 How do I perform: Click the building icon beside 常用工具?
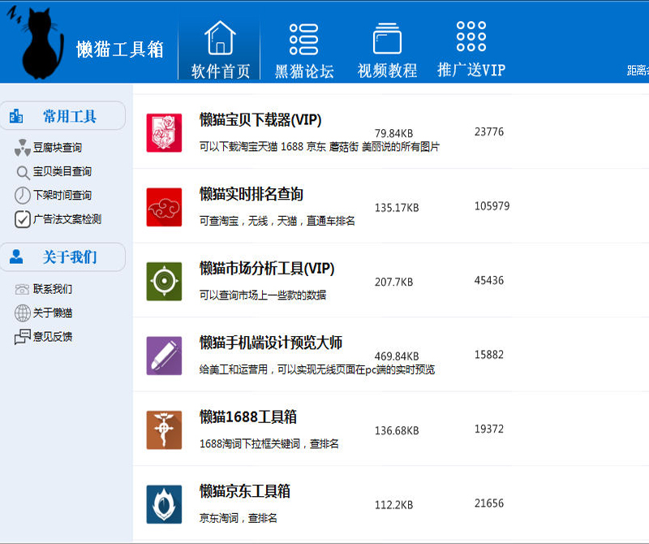[16, 116]
